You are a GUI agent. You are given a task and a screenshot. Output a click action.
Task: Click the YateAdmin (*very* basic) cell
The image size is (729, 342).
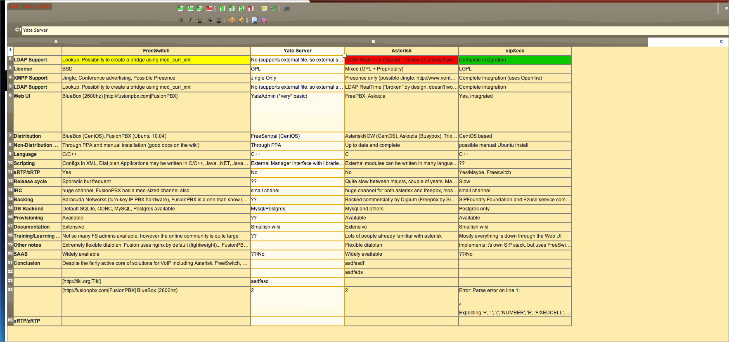click(298, 112)
